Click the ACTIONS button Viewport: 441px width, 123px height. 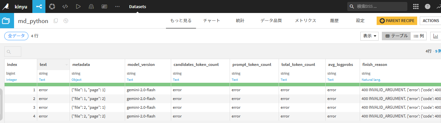click(431, 21)
